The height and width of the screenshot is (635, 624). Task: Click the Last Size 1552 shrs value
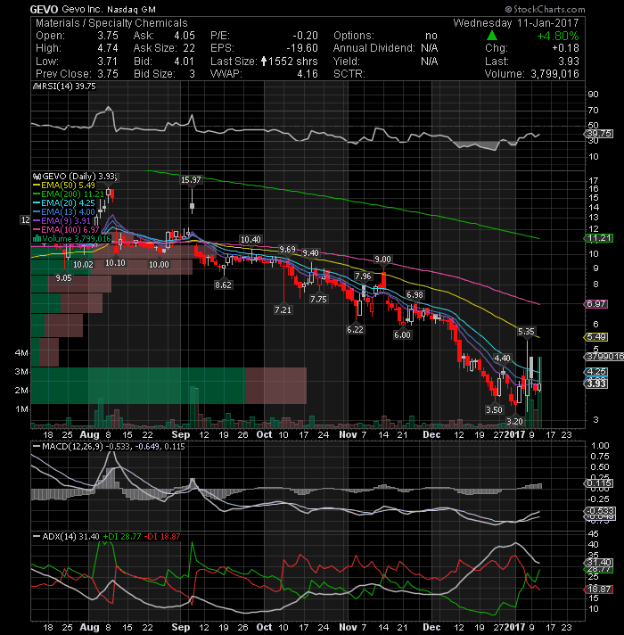click(x=293, y=62)
